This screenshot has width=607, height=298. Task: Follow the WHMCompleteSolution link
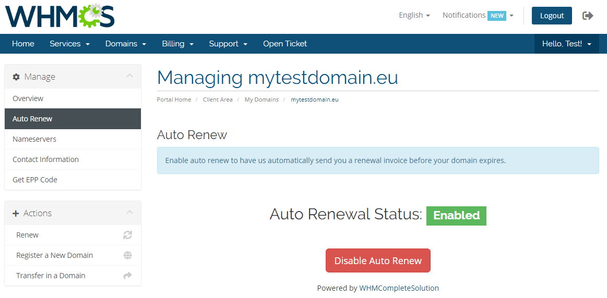click(x=399, y=288)
